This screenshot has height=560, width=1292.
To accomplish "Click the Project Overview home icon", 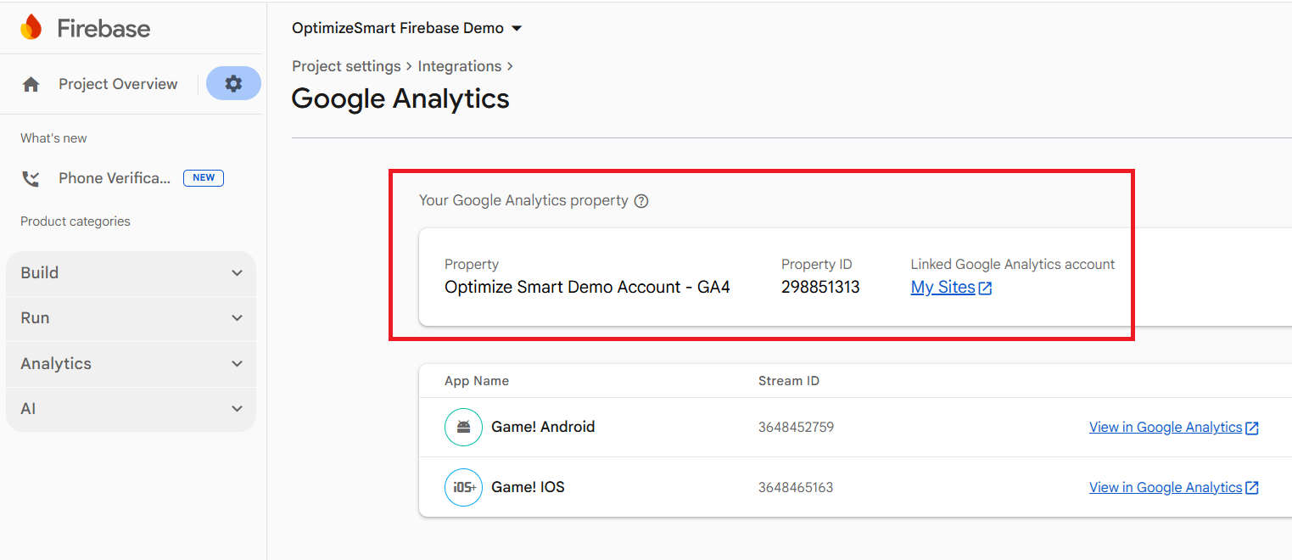I will click(31, 84).
